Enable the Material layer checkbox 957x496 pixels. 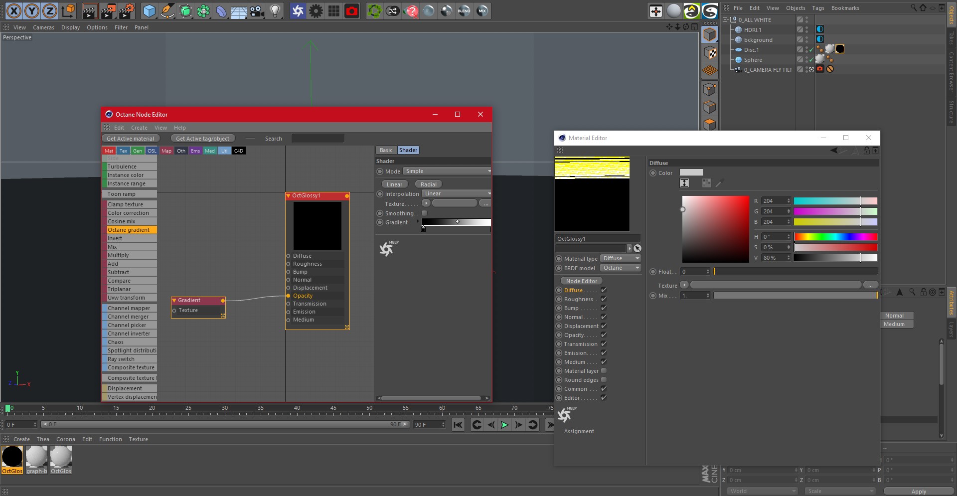(604, 371)
